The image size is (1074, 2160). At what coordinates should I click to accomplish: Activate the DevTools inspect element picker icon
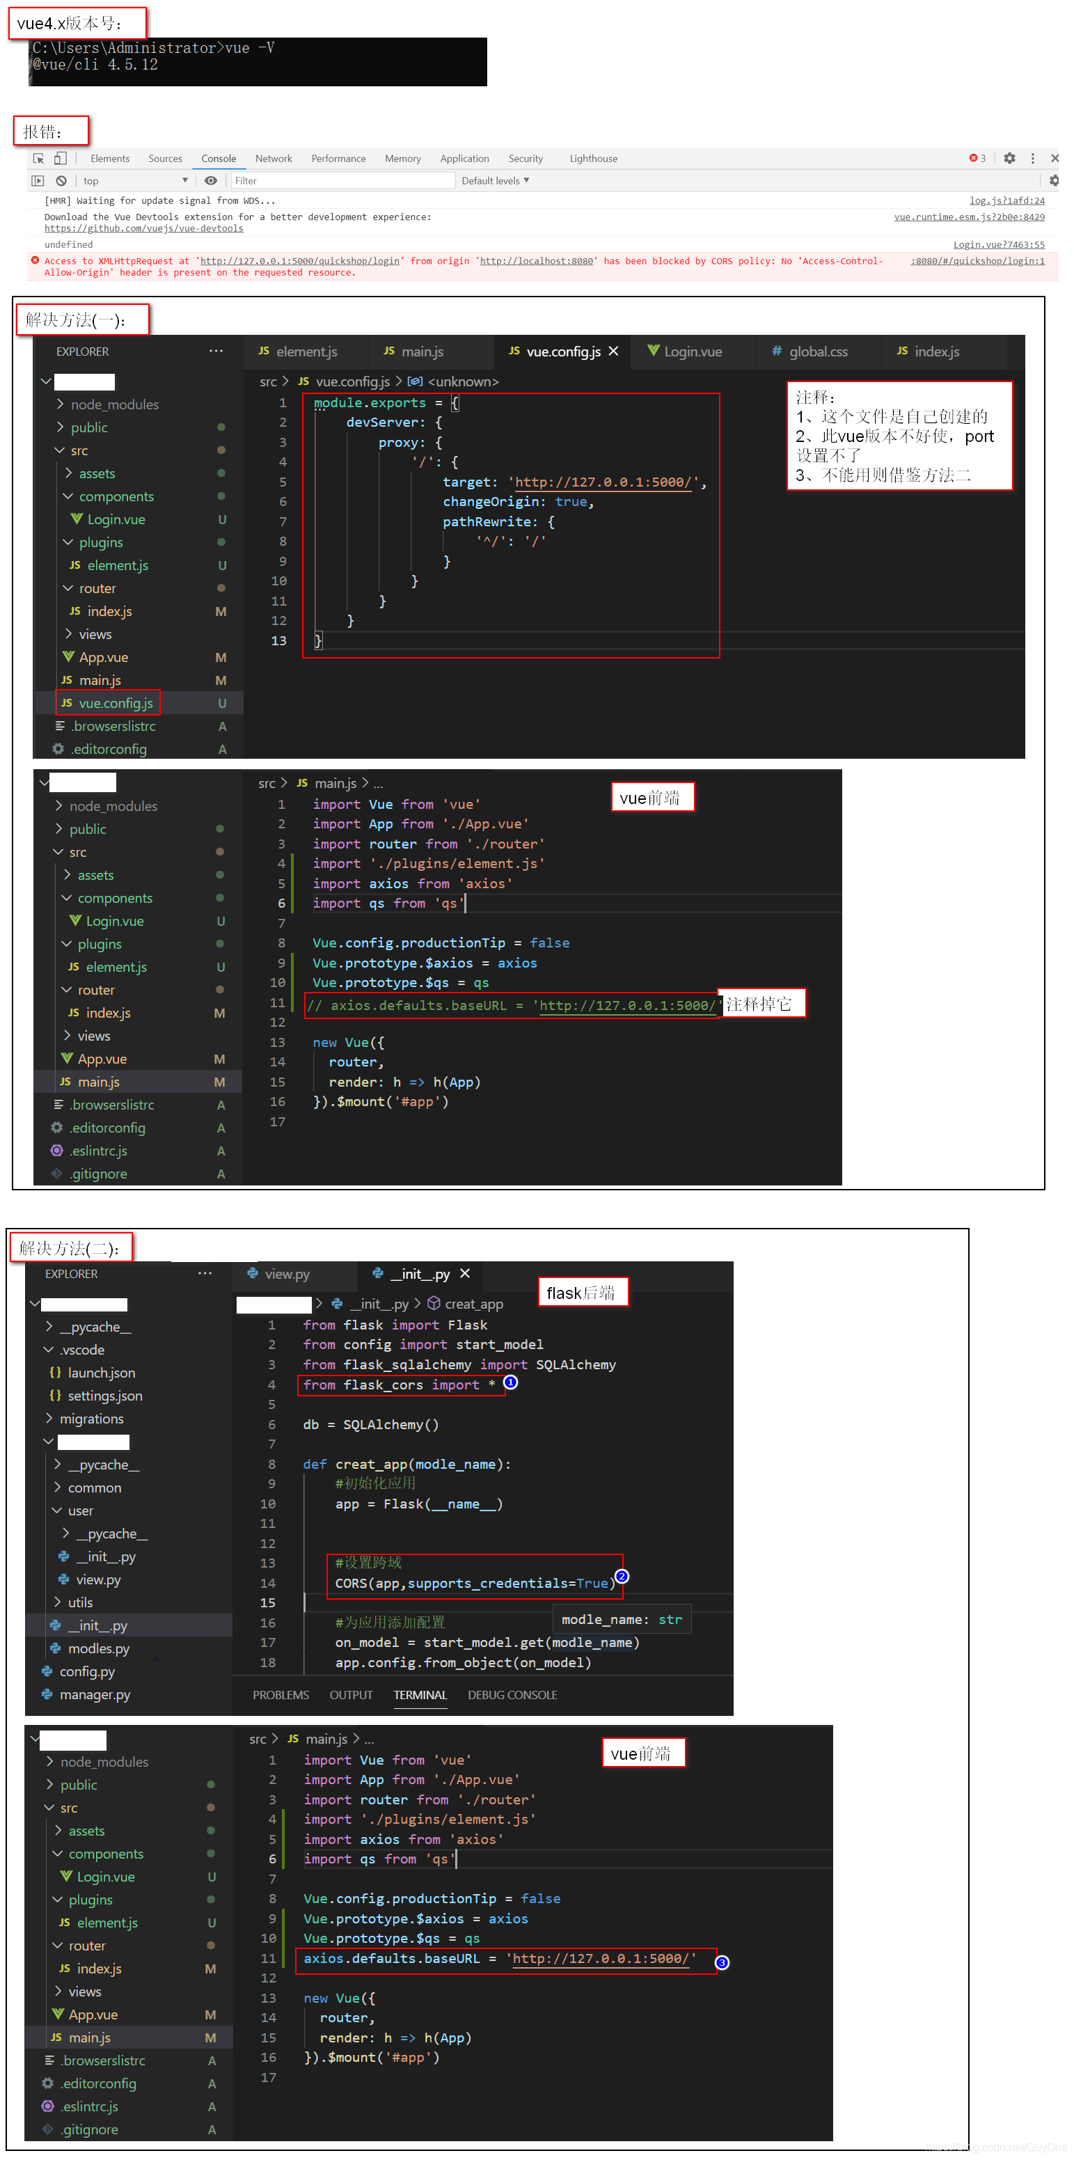38,159
